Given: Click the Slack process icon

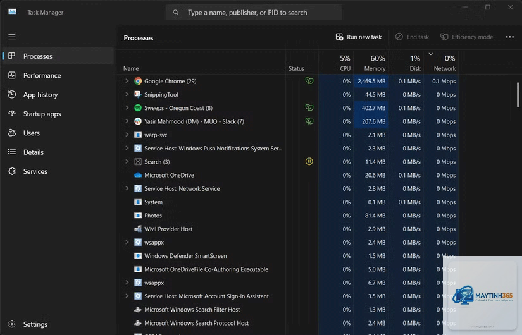Looking at the screenshot, I should click(138, 121).
